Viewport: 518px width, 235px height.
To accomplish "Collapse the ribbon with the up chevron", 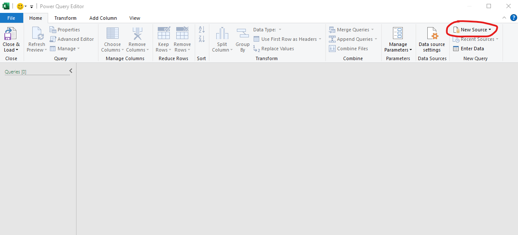I will [x=504, y=18].
